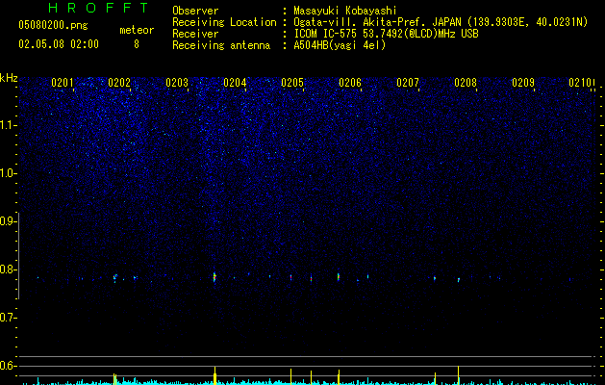Screen dimensions: 605x385
Task: Click the 0205 time marker
Action: coord(292,83)
